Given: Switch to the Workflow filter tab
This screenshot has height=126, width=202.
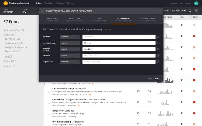Looking at the screenshot, I should (x=74, y=20).
